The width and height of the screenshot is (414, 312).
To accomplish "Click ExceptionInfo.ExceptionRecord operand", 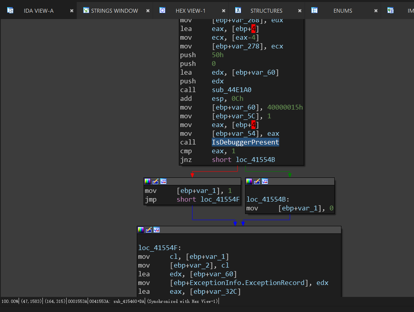I will tap(247, 283).
